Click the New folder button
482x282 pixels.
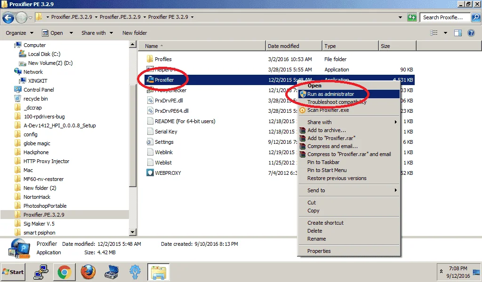(134, 33)
